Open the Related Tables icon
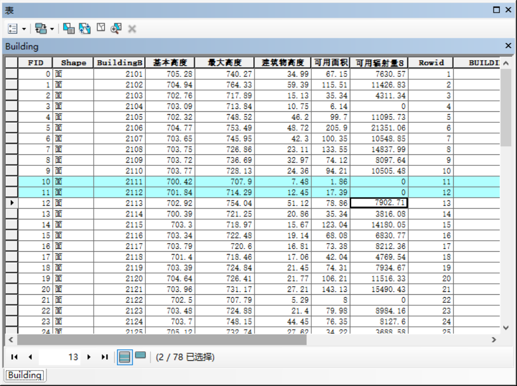 tap(41, 29)
